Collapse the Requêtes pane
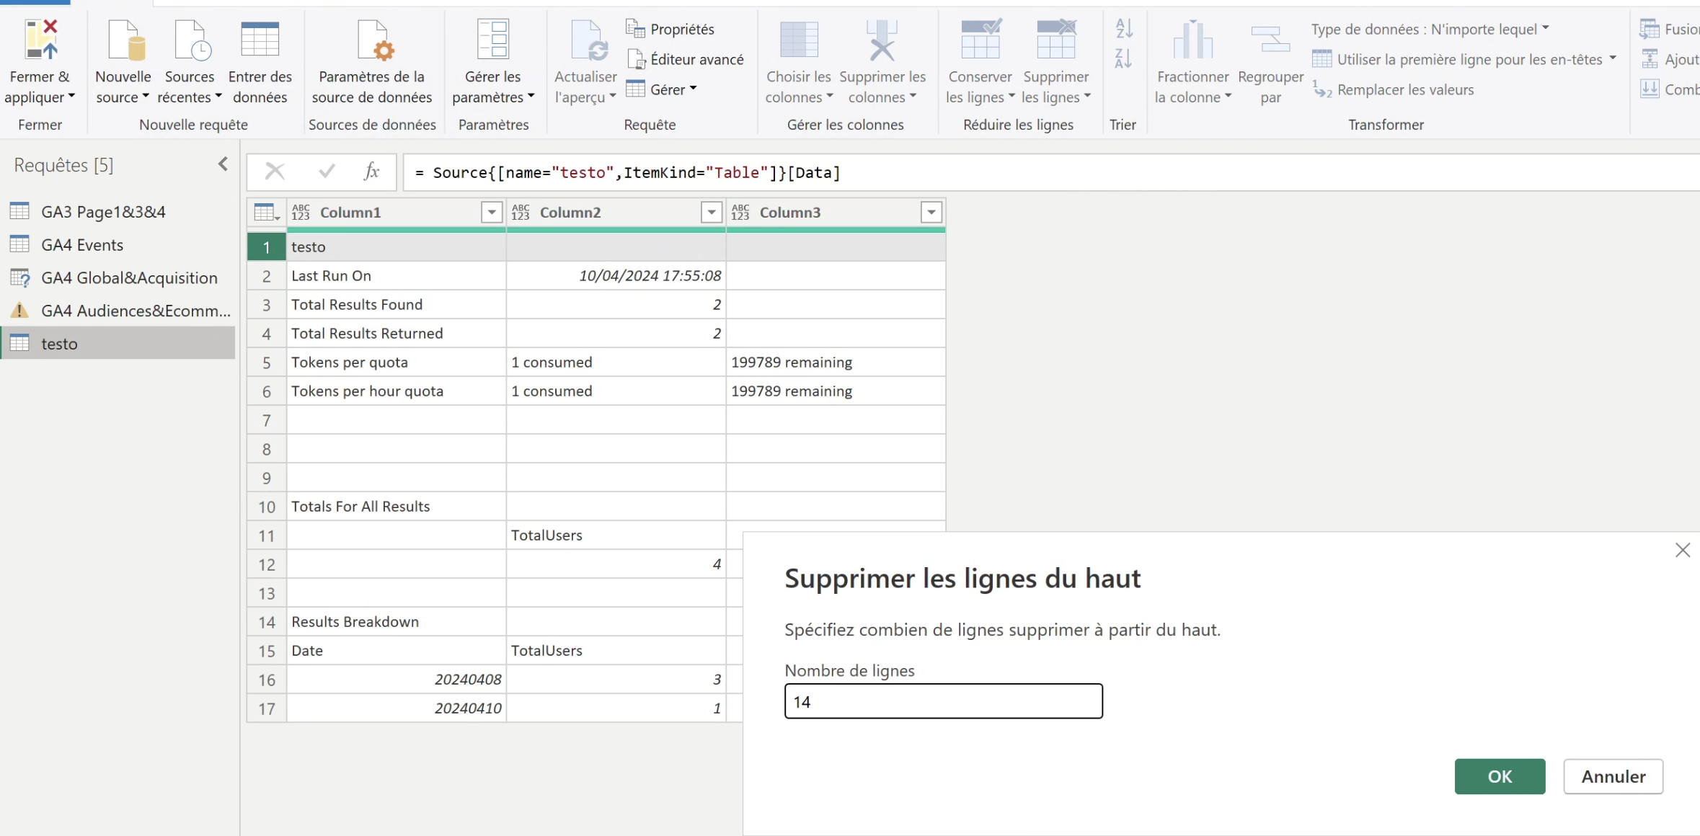 223,164
